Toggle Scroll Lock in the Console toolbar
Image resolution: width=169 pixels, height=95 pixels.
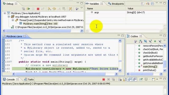click(125, 79)
